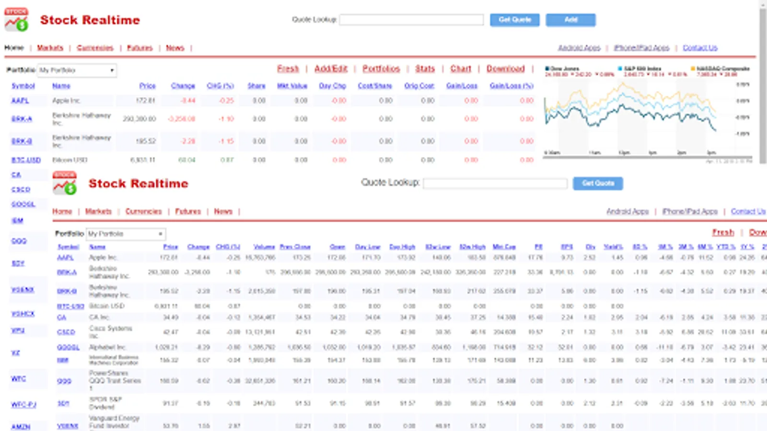
Task: Open the AMZN ticker link
Action: pos(21,426)
